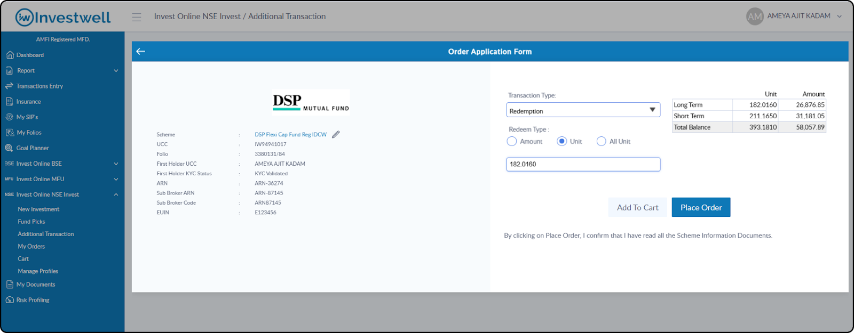Click the Total Balance unit 393.1810

click(763, 127)
